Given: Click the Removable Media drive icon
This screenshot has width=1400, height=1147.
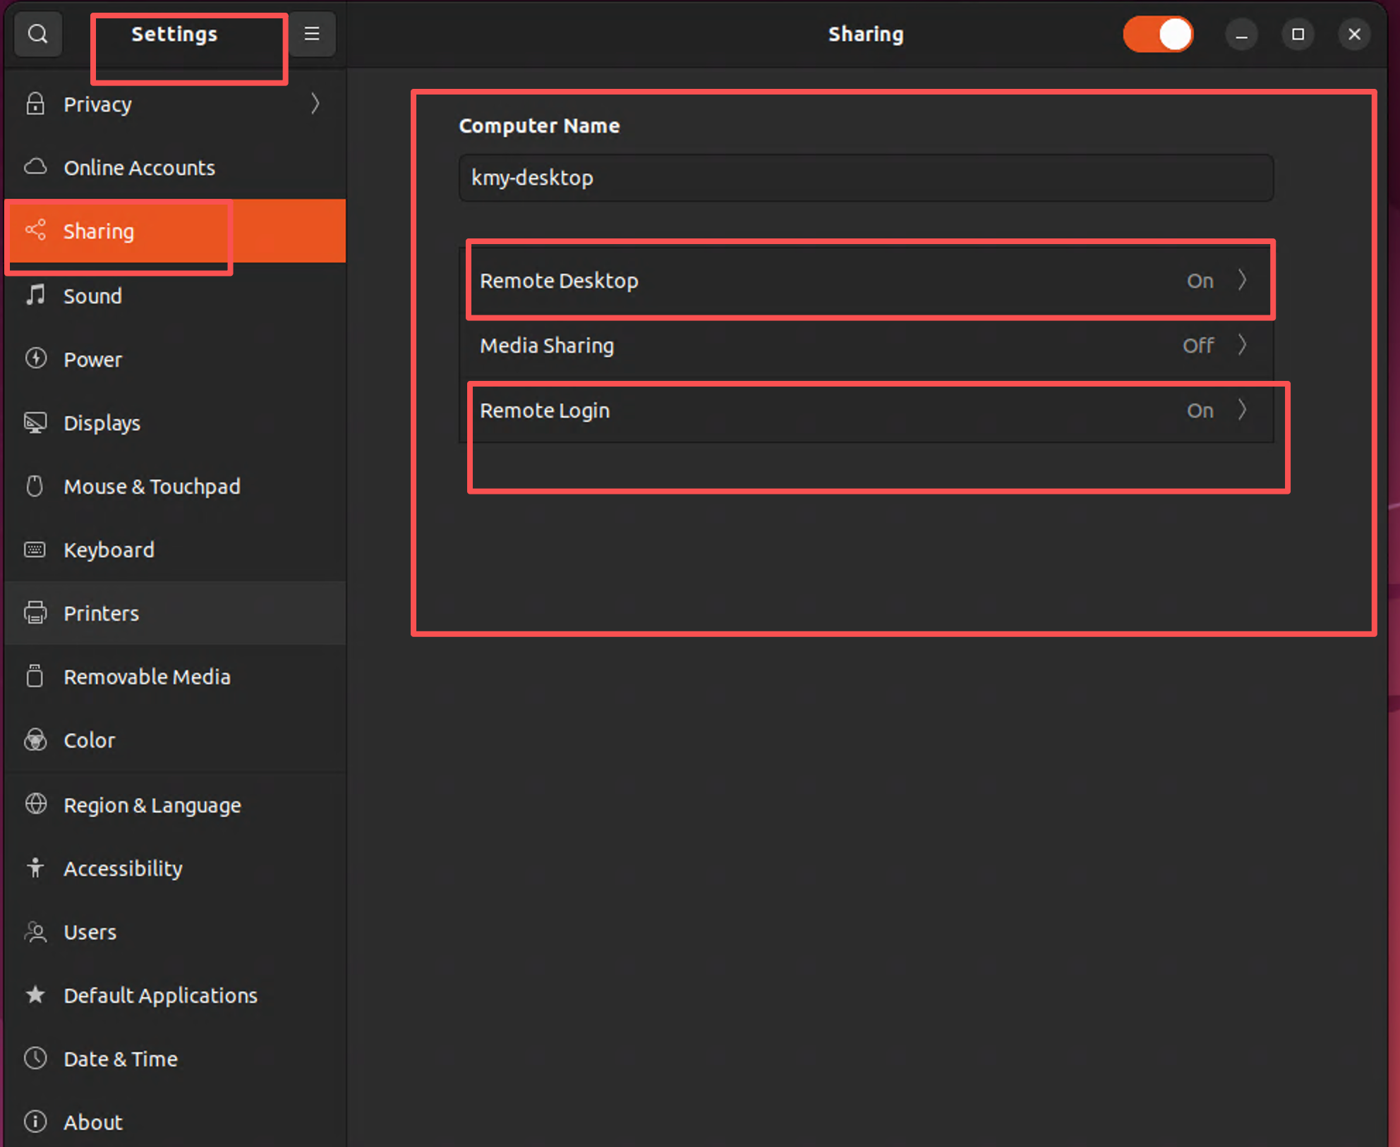Looking at the screenshot, I should tap(35, 676).
